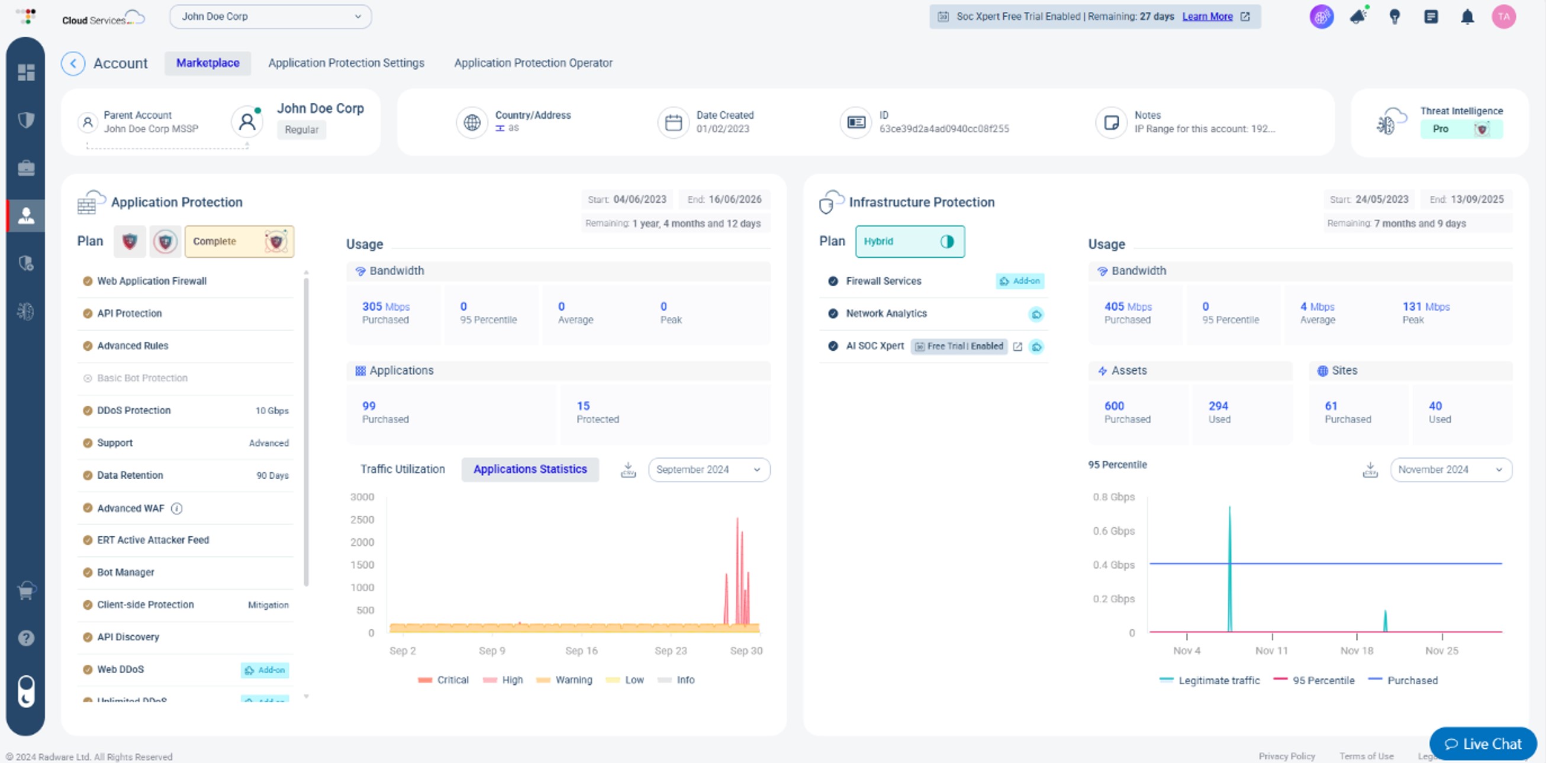Viewport: 1546px width, 763px height.
Task: Click the Learn More link for Soc Xpert trial
Action: point(1207,16)
